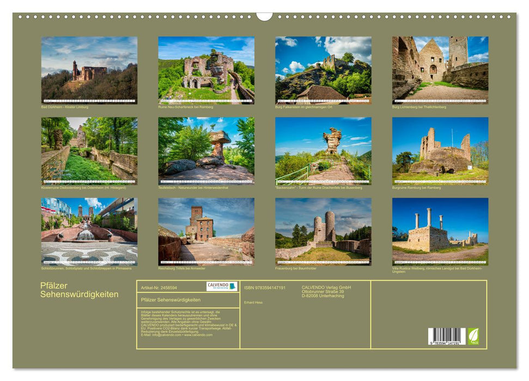The height and width of the screenshot is (381, 529).
Task: Click the info@calvendo.com email line
Action: pos(177,335)
